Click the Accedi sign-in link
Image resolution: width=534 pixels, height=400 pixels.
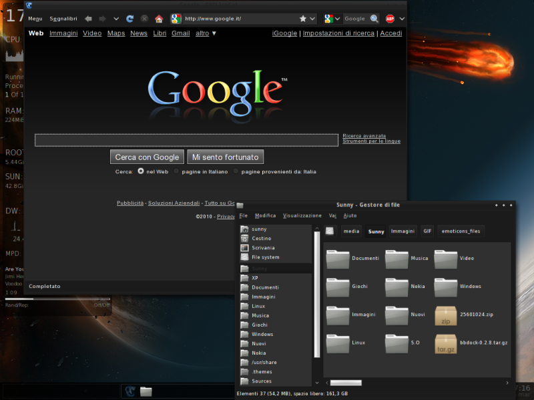(391, 33)
